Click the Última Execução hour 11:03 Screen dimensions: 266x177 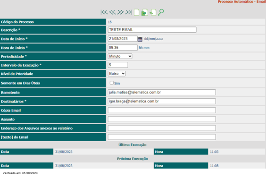(x=214, y=152)
